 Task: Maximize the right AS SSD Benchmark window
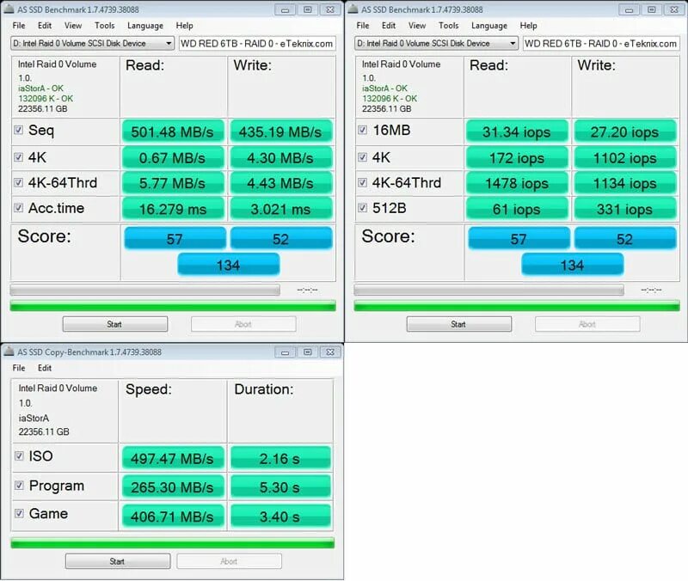click(x=652, y=9)
